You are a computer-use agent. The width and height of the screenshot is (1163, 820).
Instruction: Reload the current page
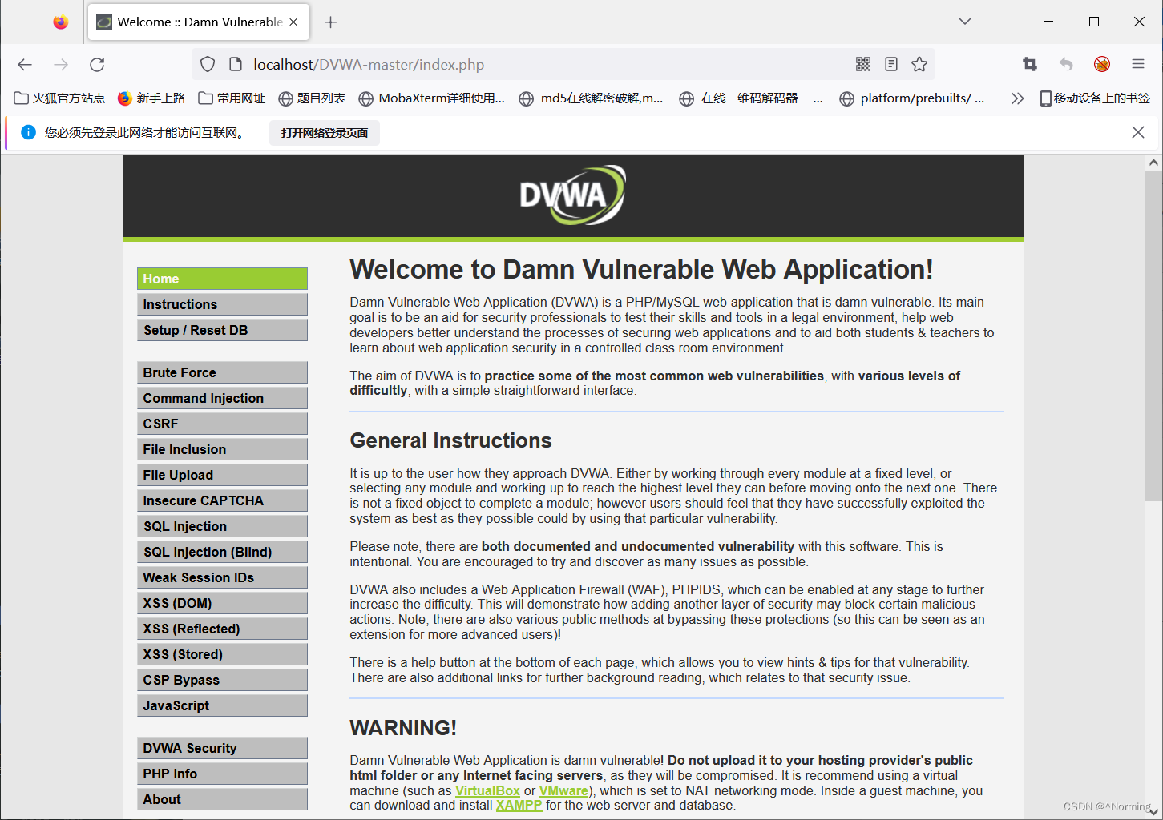[x=97, y=65]
